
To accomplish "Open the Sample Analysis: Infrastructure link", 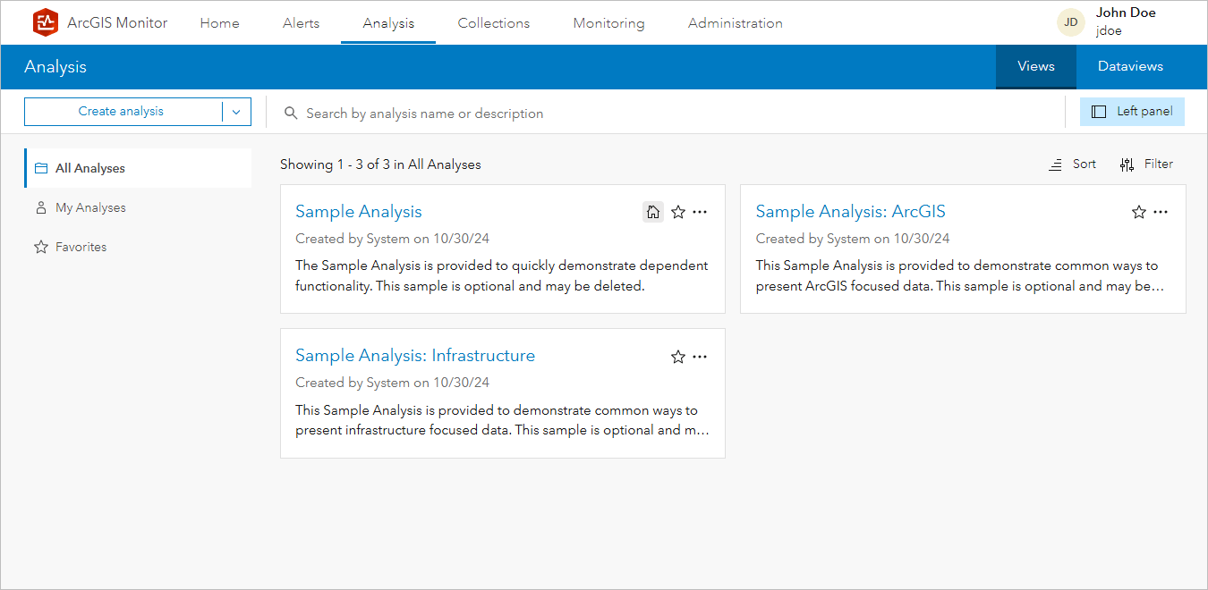I will 414,355.
